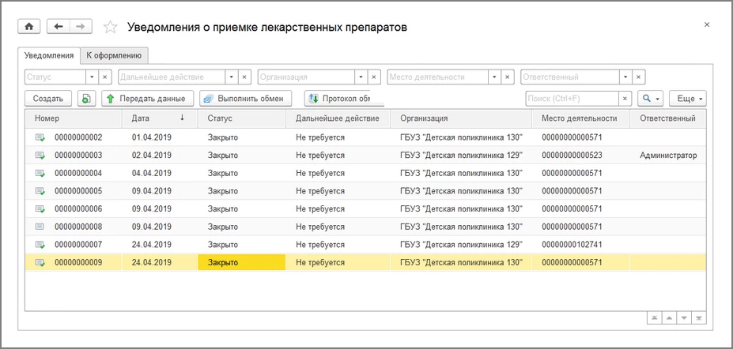Sort by the Ответственный column header
Viewport: 733px width, 349px height.
(x=668, y=118)
